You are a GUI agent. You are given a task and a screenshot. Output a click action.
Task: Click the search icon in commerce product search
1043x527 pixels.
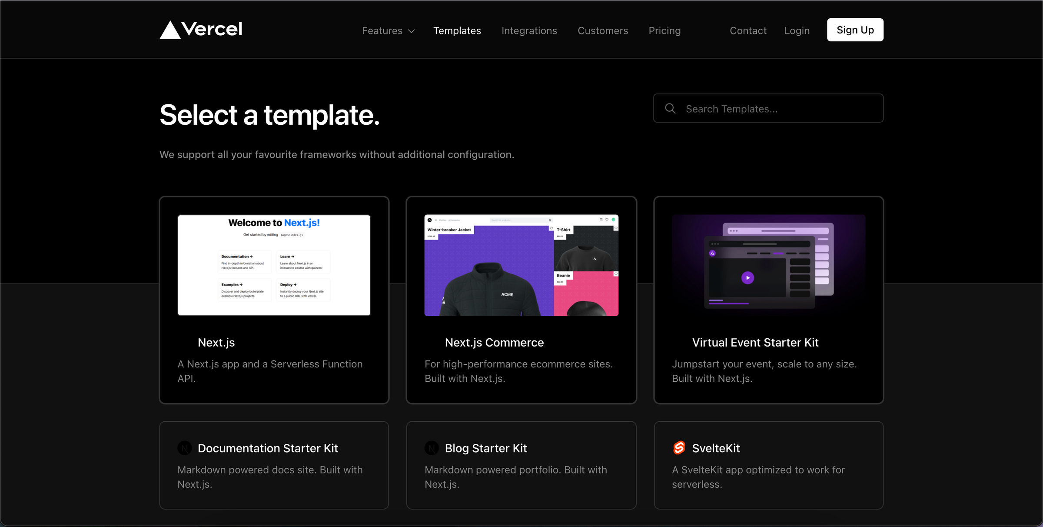click(x=550, y=220)
